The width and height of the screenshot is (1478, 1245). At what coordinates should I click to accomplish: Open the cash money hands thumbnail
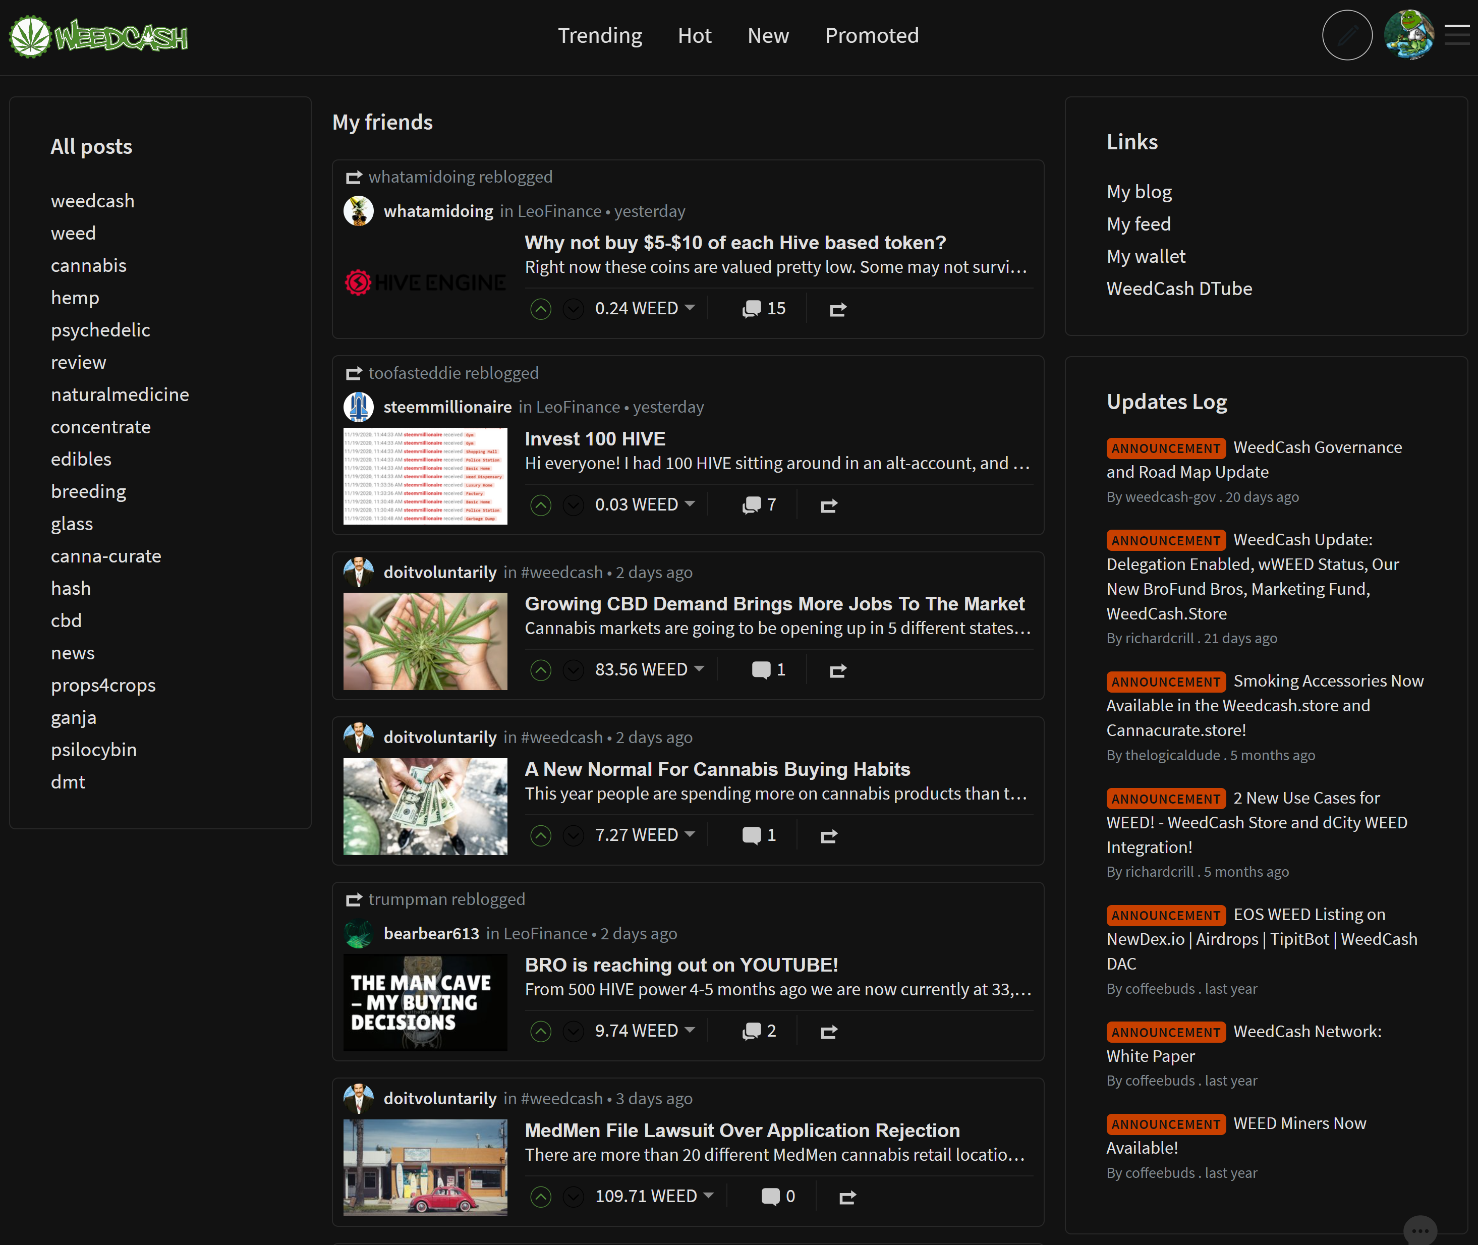[425, 807]
